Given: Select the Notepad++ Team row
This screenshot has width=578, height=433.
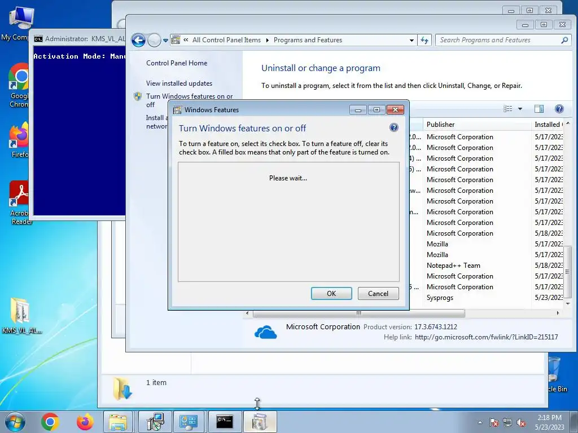Looking at the screenshot, I should pos(453,266).
